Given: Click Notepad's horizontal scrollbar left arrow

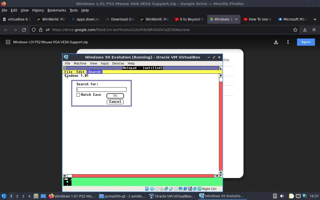Looking at the screenshot, I should point(65,176).
